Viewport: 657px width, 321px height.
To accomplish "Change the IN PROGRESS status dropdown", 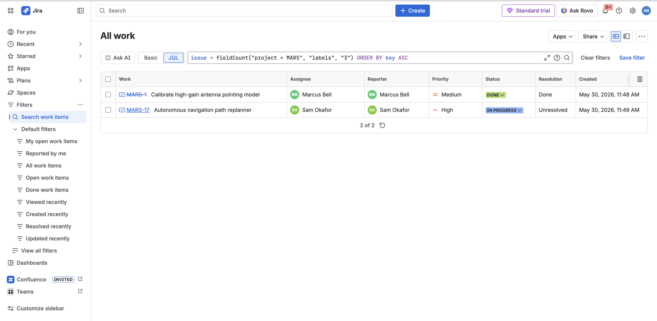I will click(504, 110).
